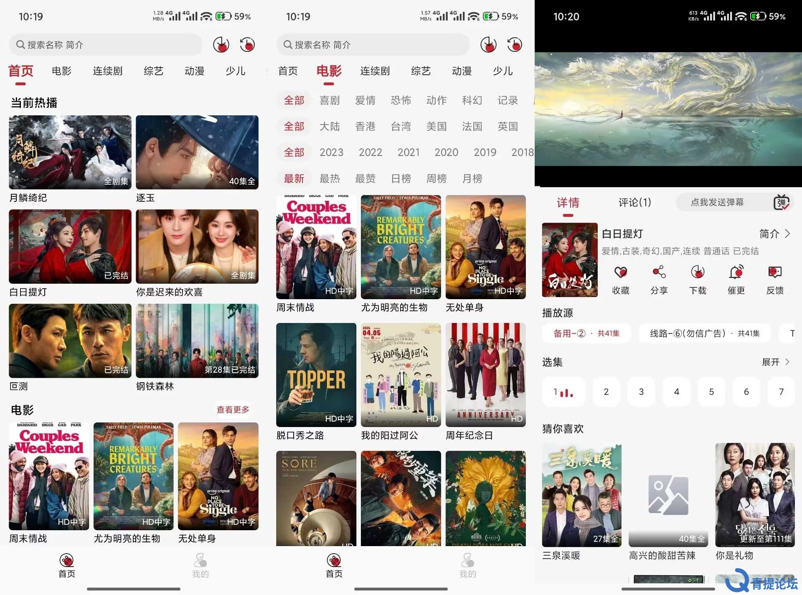Tap the 反馈 feedback icon
This screenshot has height=595, width=802.
click(x=775, y=272)
